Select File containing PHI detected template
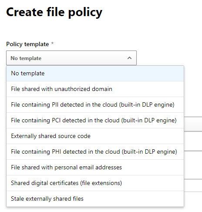 pos(95,152)
